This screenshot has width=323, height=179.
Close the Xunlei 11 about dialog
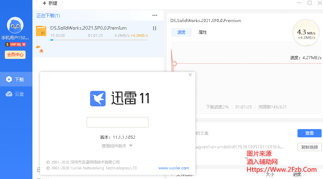tap(190, 75)
